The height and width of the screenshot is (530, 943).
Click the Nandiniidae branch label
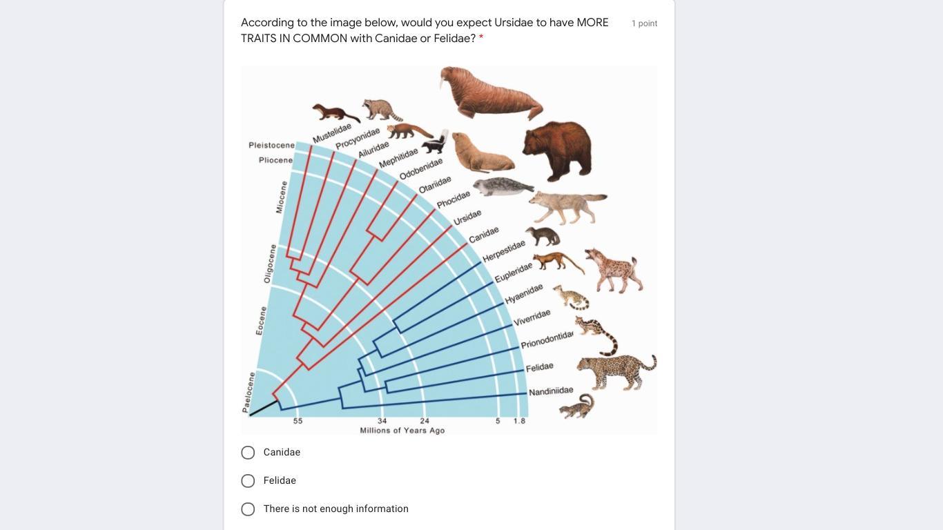(551, 391)
